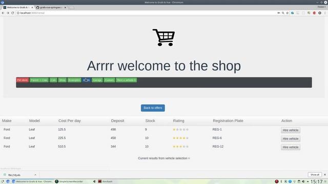This screenshot has width=328, height=184.
Task: Click the Registration Plate column header
Action: [228, 121]
